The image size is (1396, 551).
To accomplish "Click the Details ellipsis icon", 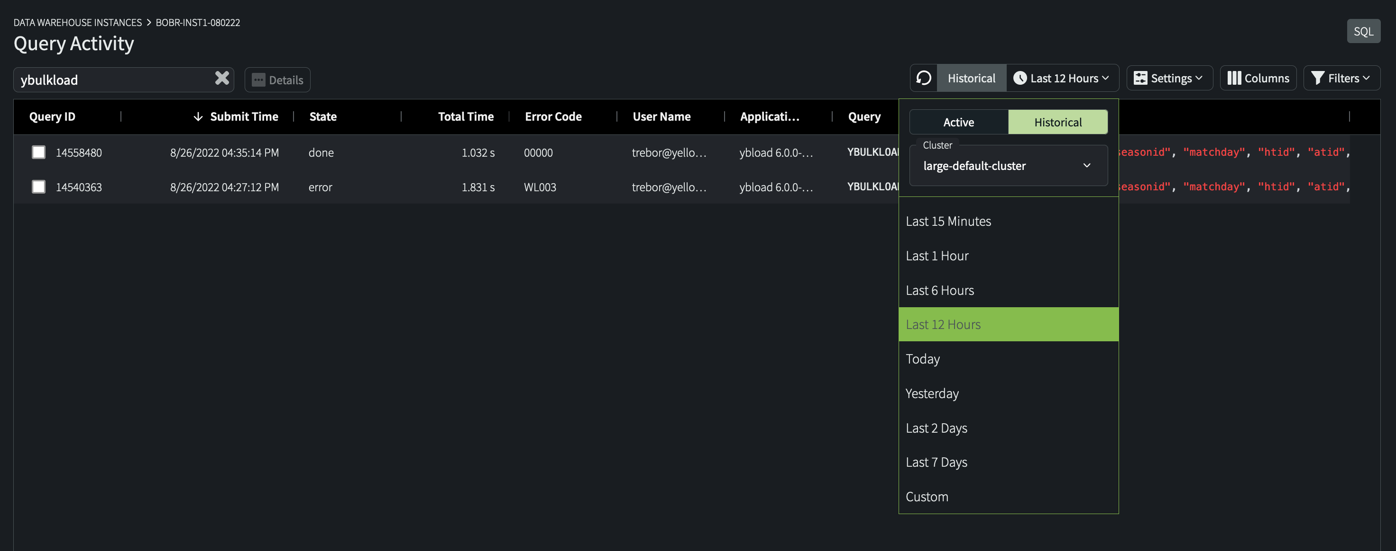I will 258,80.
